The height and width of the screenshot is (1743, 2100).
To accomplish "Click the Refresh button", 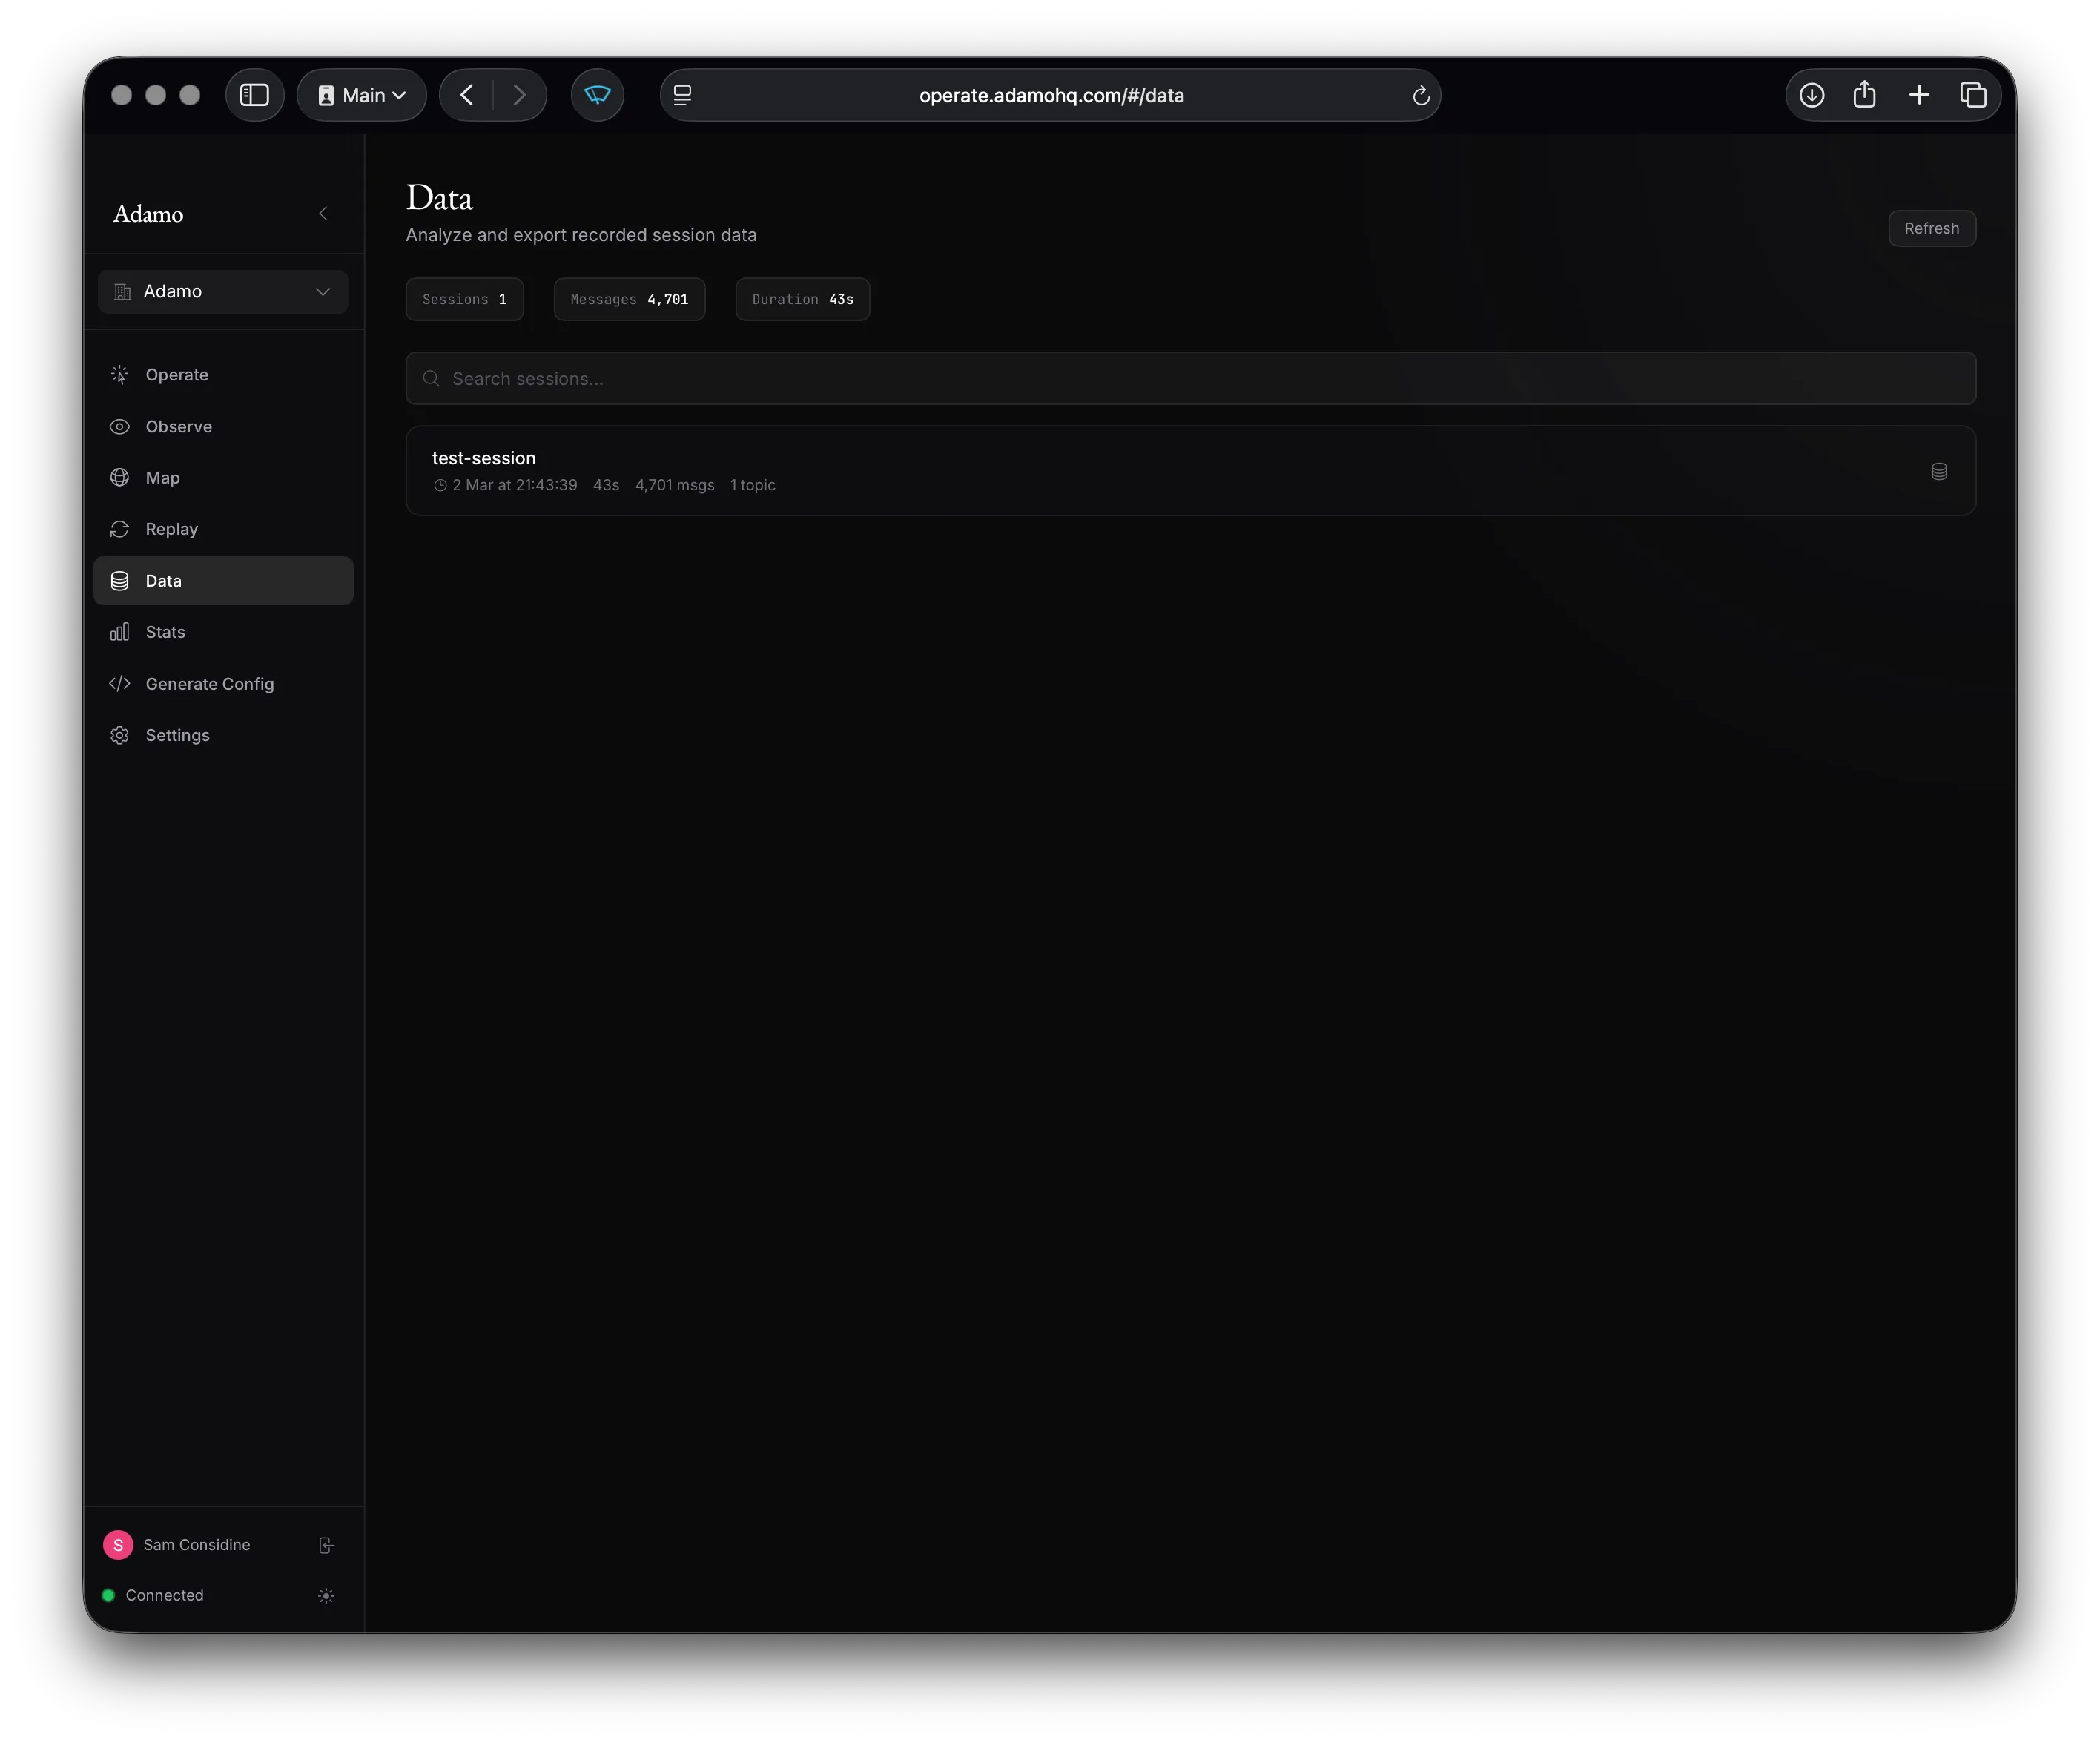I will click(1931, 228).
